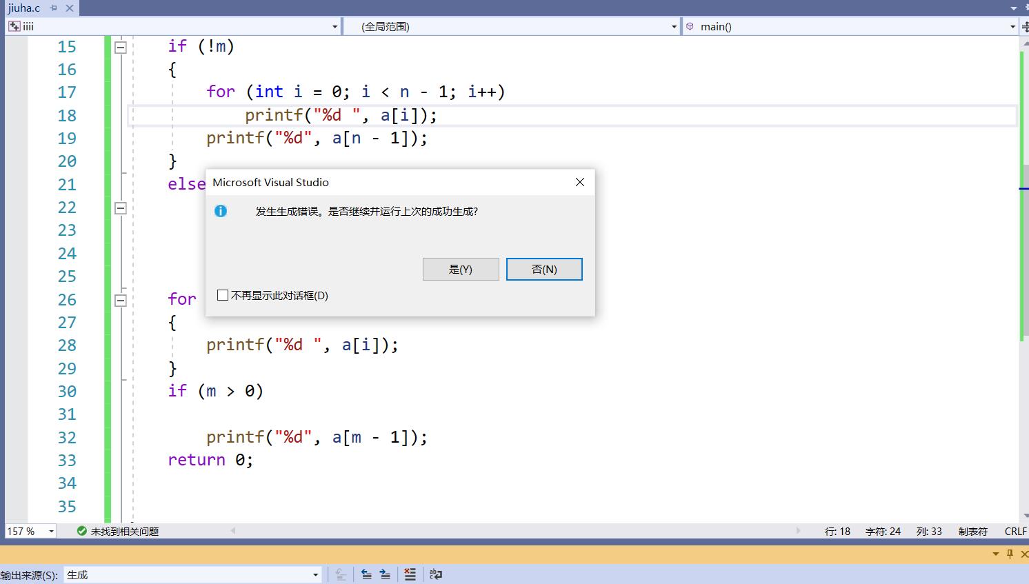Viewport: 1029px width, 584px height.
Task: Click the horizontal scrollbar left arrow
Action: pos(233,531)
